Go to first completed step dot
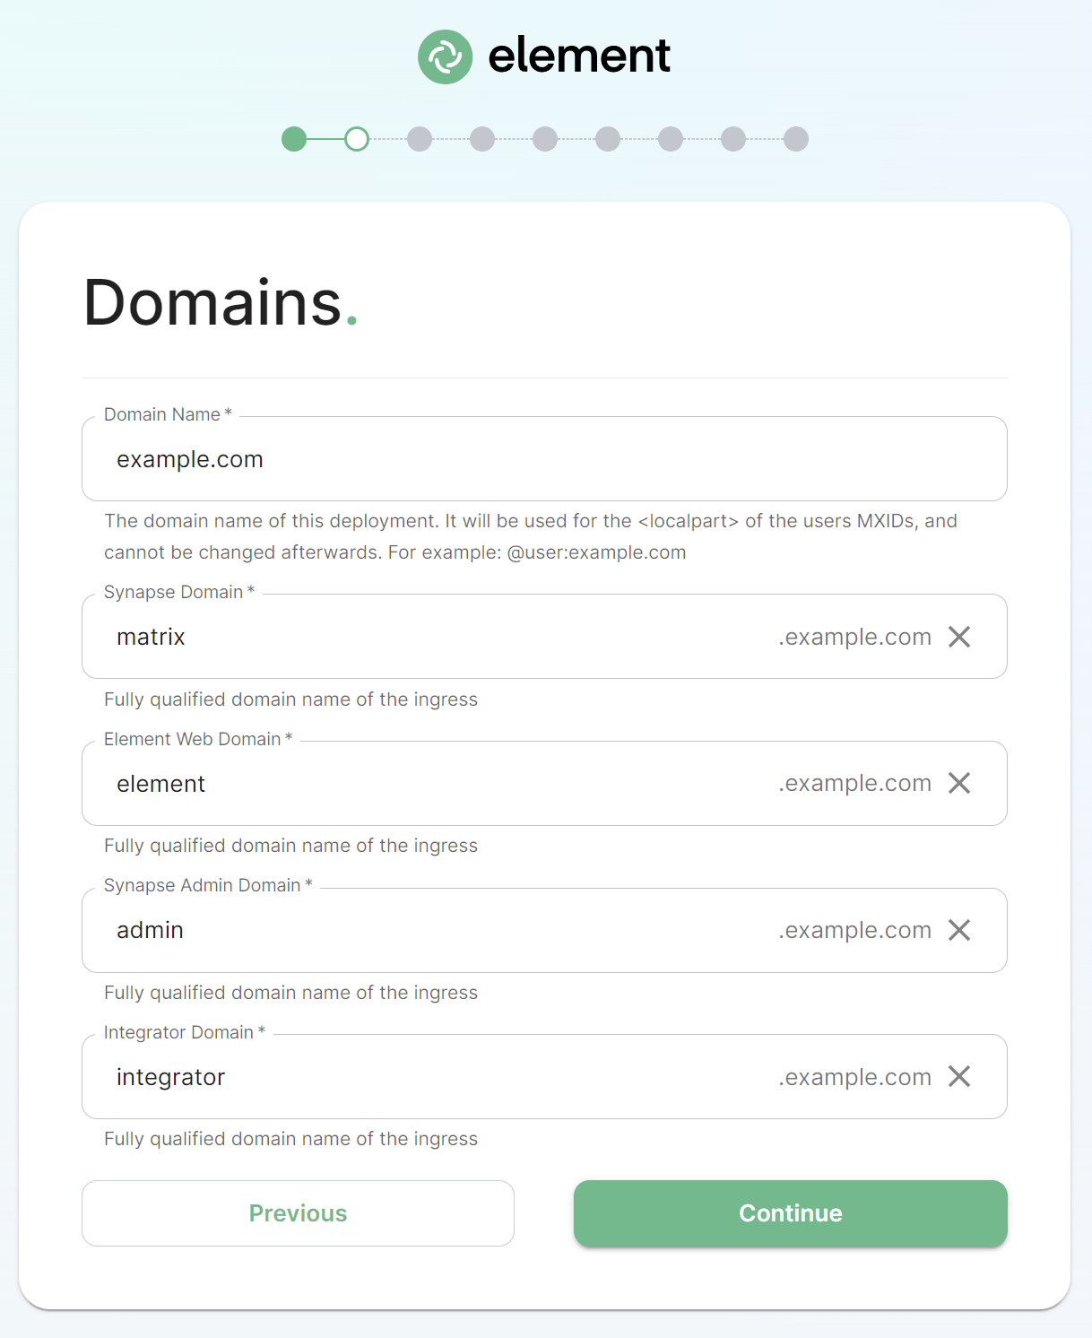Screen dimensions: 1092x1338 (x=294, y=139)
